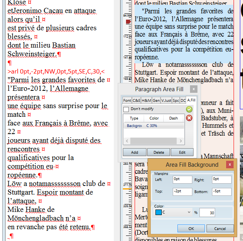Click the Type column header
The height and width of the screenshot is (241, 243).
(134, 118)
